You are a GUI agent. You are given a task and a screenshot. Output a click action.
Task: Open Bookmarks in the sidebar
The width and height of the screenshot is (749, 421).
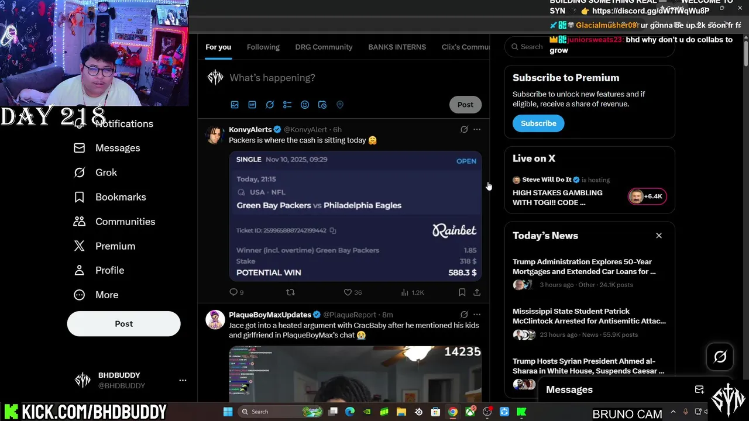pos(109,197)
